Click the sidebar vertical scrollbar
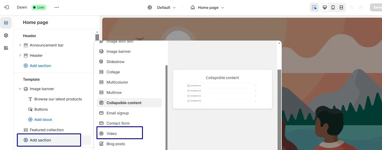Image resolution: width=382 pixels, height=150 pixels. pyautogui.click(x=97, y=37)
